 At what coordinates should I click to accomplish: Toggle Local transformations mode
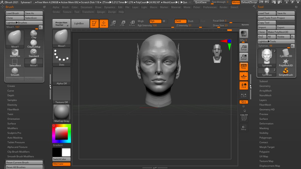[x=244, y=85]
